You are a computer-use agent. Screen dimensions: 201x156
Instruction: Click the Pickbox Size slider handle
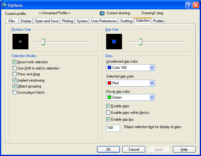point(43,42)
